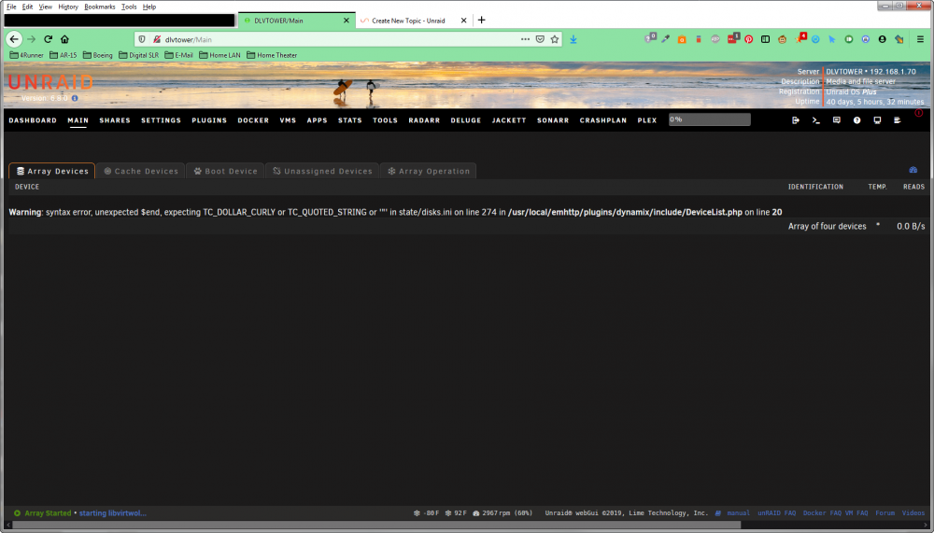The height and width of the screenshot is (533, 934).
Task: Open the 4Runner bookmarks folder
Action: tap(26, 55)
